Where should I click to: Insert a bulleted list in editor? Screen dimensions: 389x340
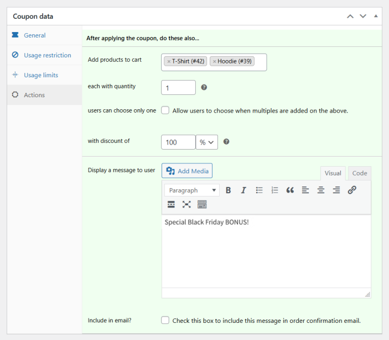[x=259, y=190]
